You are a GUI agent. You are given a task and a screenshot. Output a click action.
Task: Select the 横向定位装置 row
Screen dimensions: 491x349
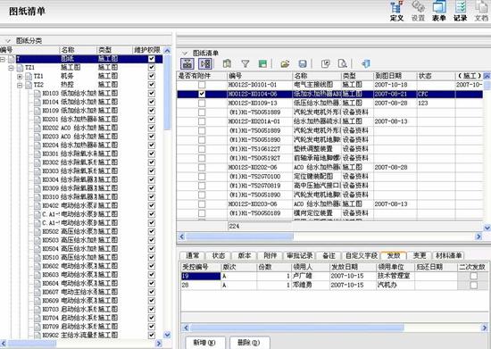click(x=329, y=213)
